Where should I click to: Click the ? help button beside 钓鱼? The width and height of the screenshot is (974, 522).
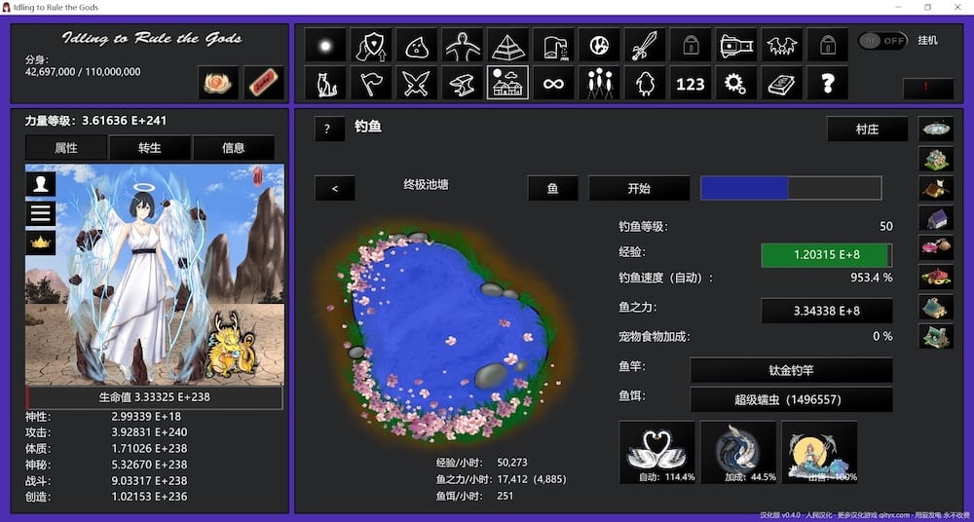[330, 130]
